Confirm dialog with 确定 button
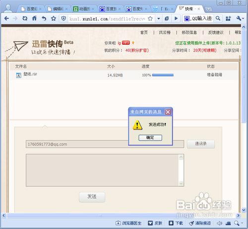This screenshot has height=229, width=248. [x=150, y=138]
